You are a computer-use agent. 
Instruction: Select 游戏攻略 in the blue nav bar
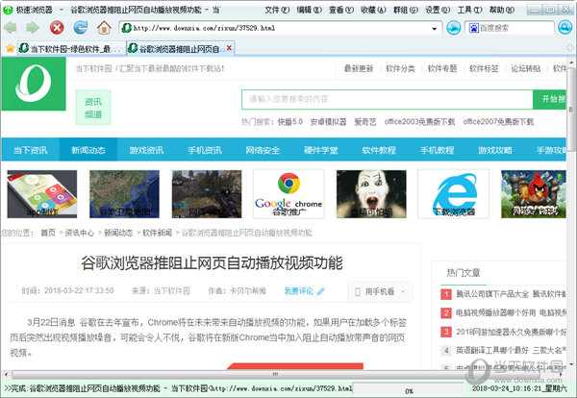coord(495,150)
